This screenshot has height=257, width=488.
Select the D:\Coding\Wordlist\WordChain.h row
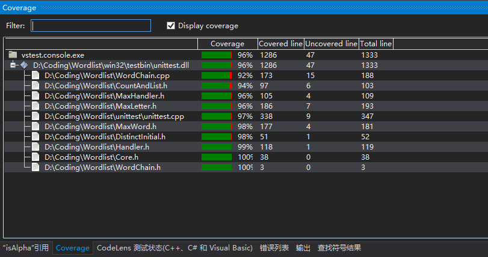pyautogui.click(x=246, y=168)
